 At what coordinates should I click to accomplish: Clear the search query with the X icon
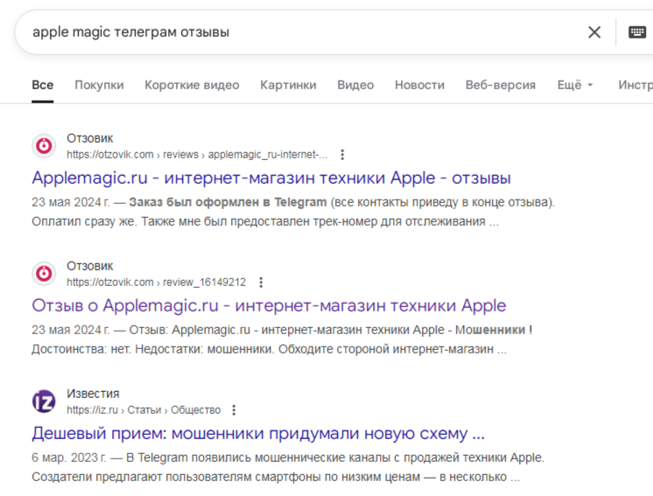(x=594, y=32)
